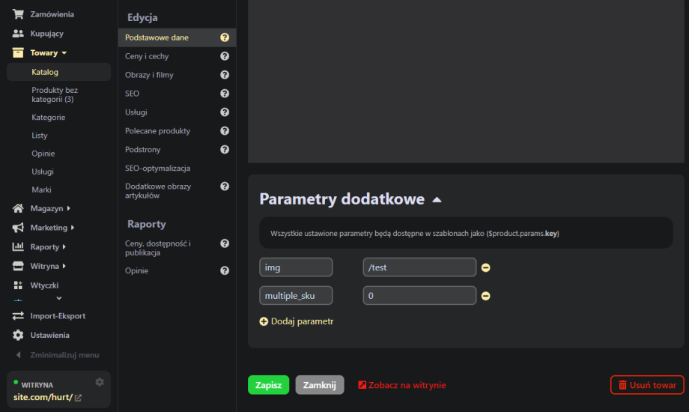Click the witryna settings gear icon
The width and height of the screenshot is (689, 412).
pos(100,382)
